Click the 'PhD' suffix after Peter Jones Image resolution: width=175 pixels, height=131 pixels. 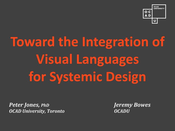(45, 105)
